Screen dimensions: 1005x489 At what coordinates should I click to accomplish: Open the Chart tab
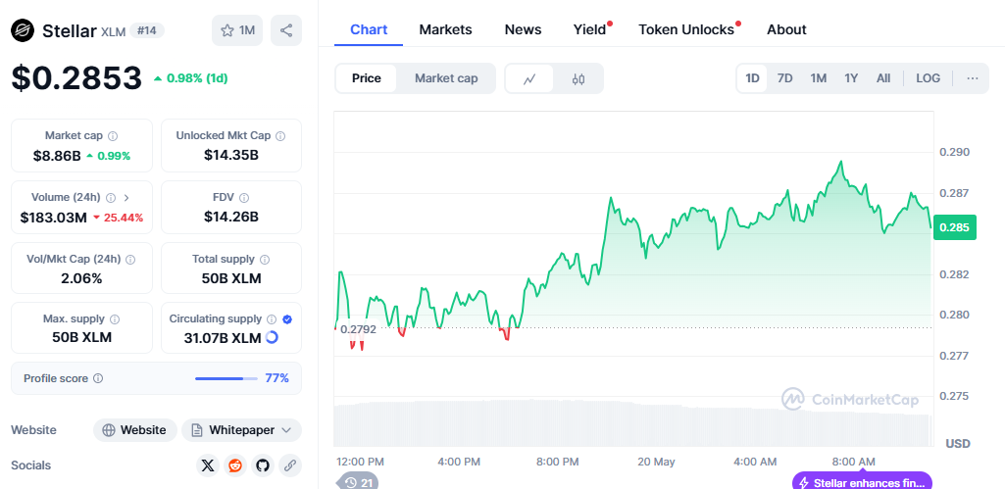tap(369, 29)
